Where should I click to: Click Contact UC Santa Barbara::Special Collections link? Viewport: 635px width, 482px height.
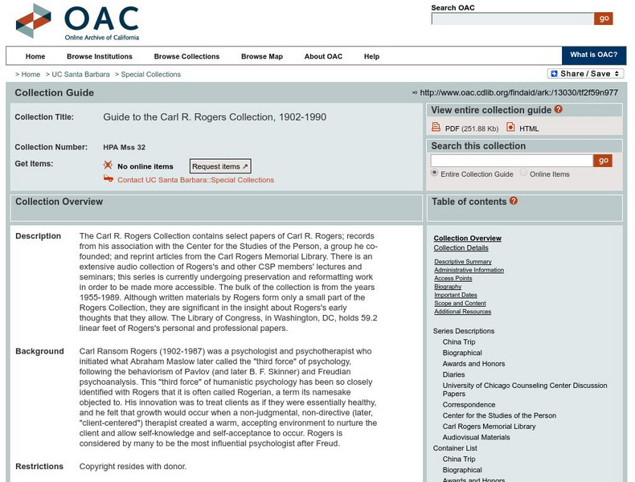[x=195, y=180]
